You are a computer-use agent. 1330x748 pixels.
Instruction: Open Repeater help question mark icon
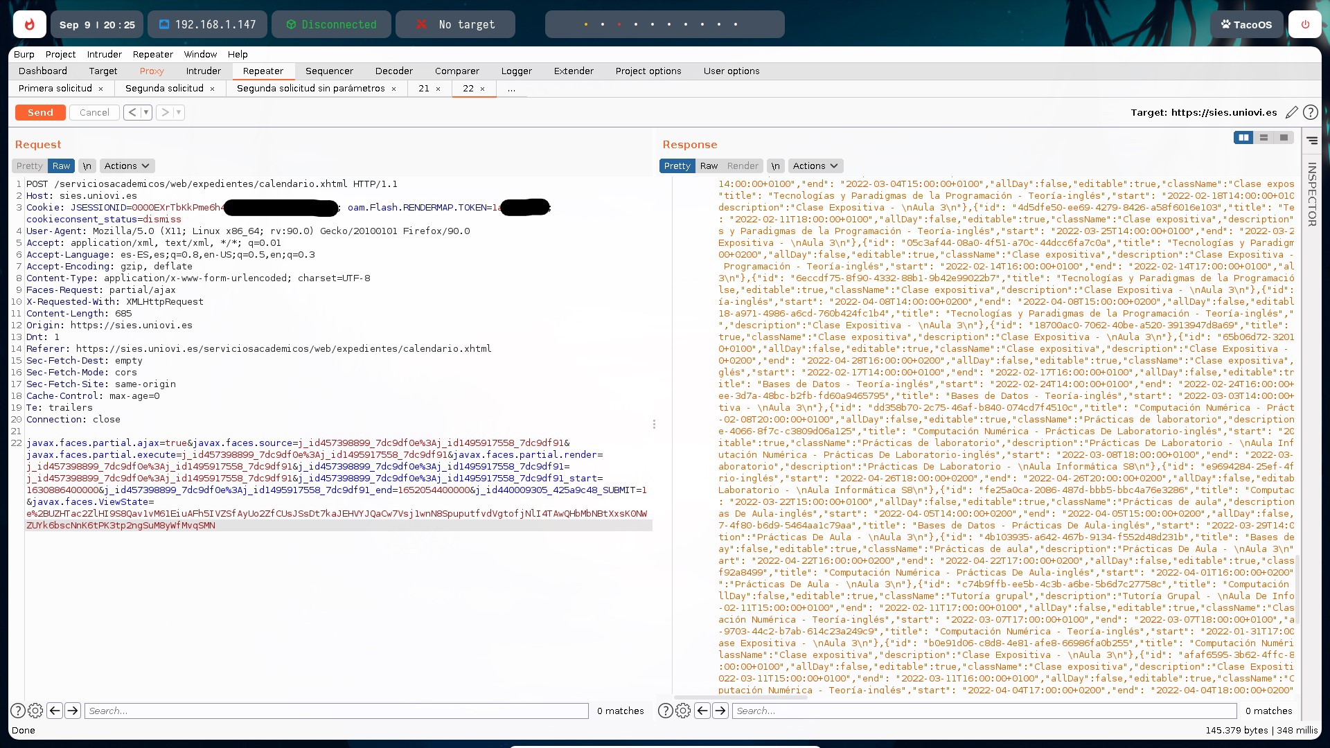tap(1310, 112)
